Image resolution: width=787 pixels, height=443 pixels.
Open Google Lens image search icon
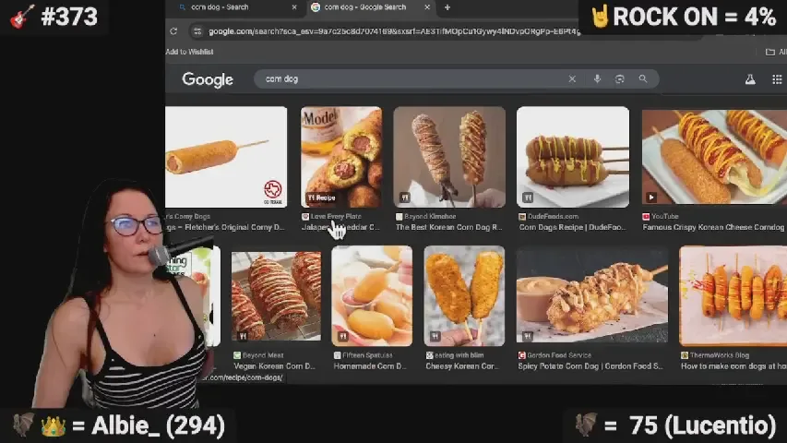[x=620, y=79]
